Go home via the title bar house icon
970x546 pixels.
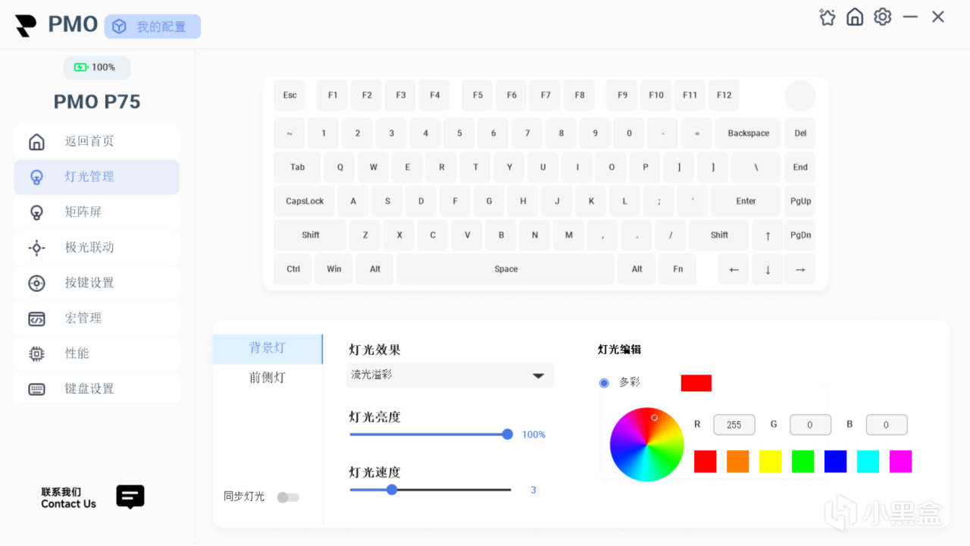[x=855, y=17]
